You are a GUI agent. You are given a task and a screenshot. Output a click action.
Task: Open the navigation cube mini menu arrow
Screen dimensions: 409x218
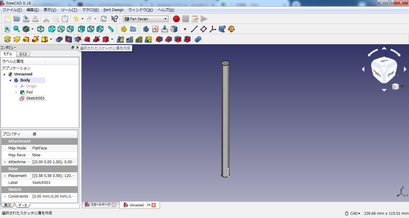(x=402, y=87)
